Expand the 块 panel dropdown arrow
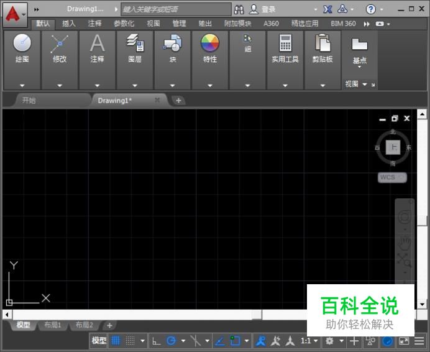Image resolution: width=430 pixels, height=352 pixels. 173,85
